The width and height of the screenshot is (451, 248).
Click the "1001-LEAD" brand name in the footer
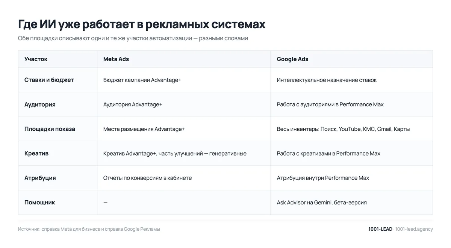[380, 229]
